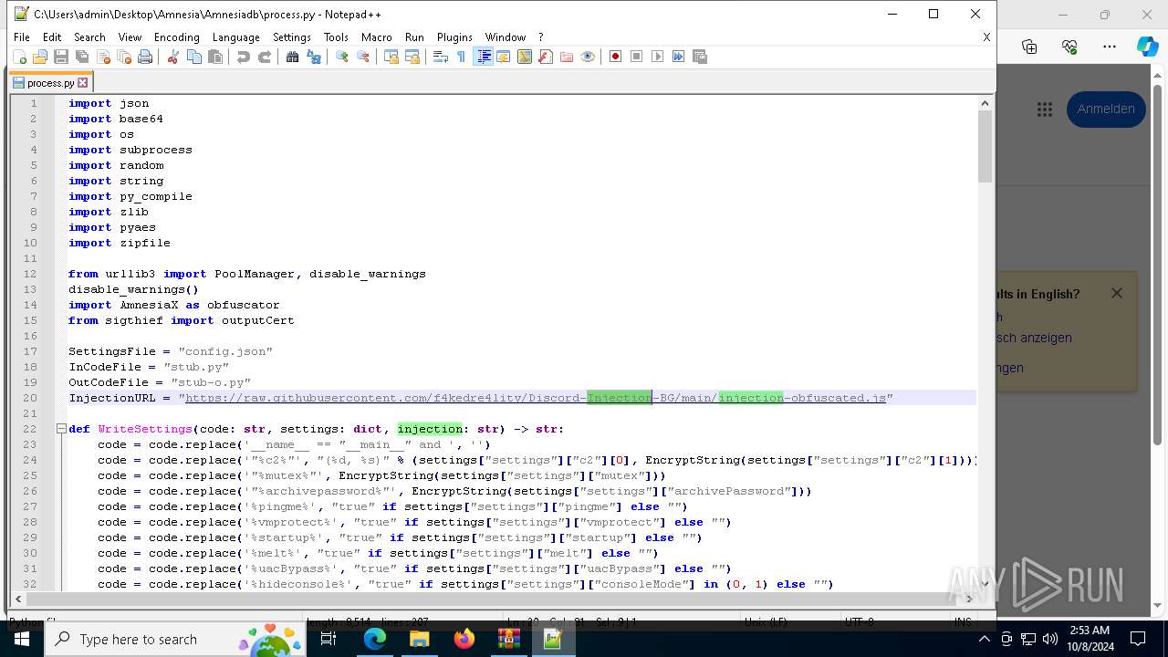Click the vertical scrollbar thumb in the editor
This screenshot has height=657, width=1168.
[985, 146]
